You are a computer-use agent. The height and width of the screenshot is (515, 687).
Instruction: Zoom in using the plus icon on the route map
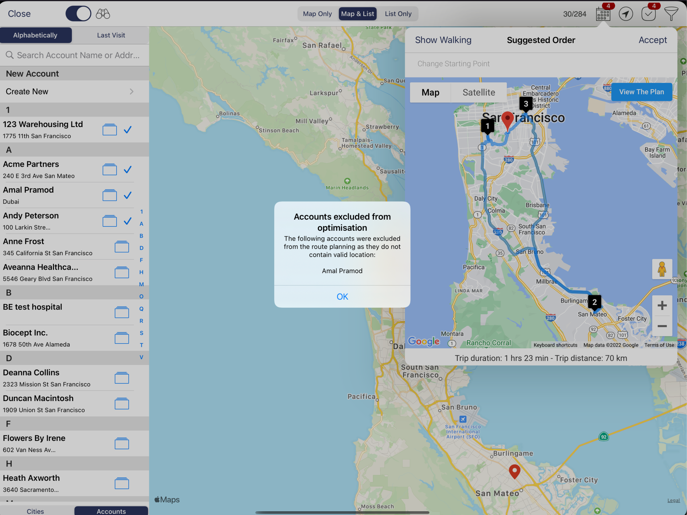pyautogui.click(x=662, y=305)
